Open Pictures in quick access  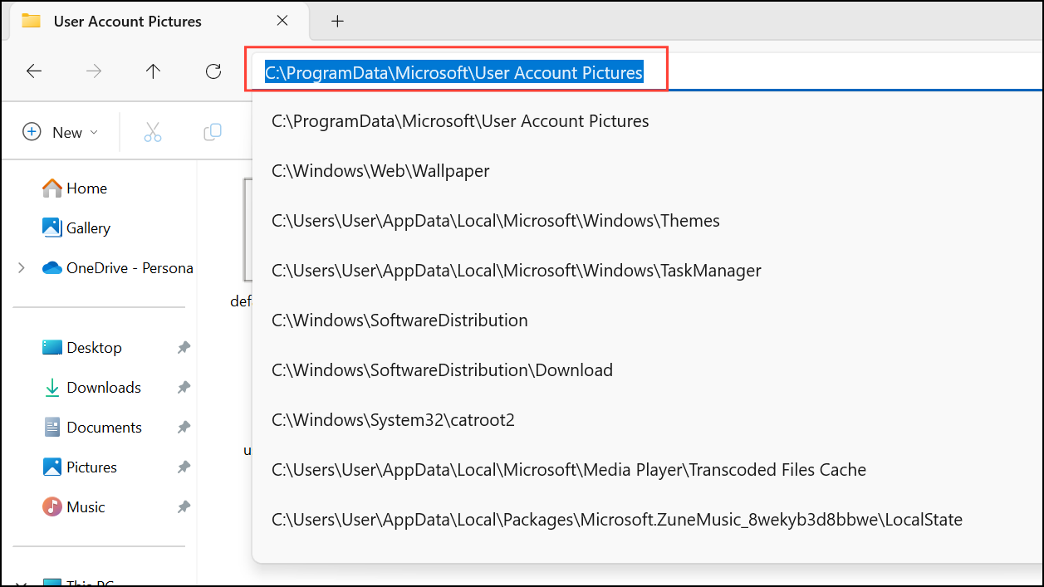coord(80,467)
